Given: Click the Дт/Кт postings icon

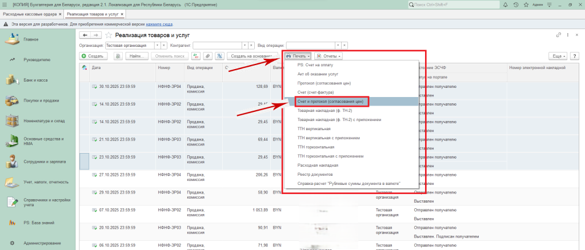Looking at the screenshot, I should pos(196,56).
